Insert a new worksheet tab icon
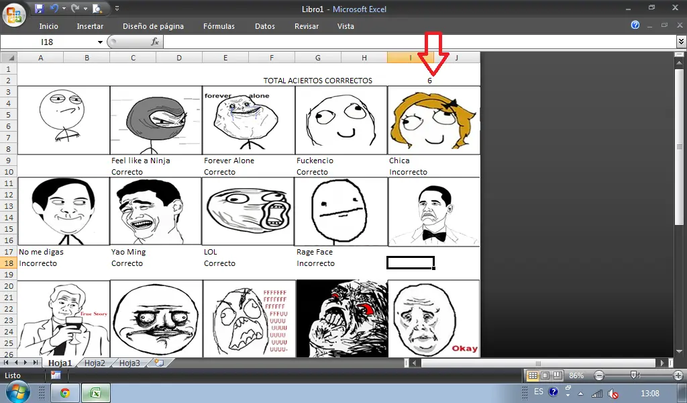 pyautogui.click(x=160, y=363)
